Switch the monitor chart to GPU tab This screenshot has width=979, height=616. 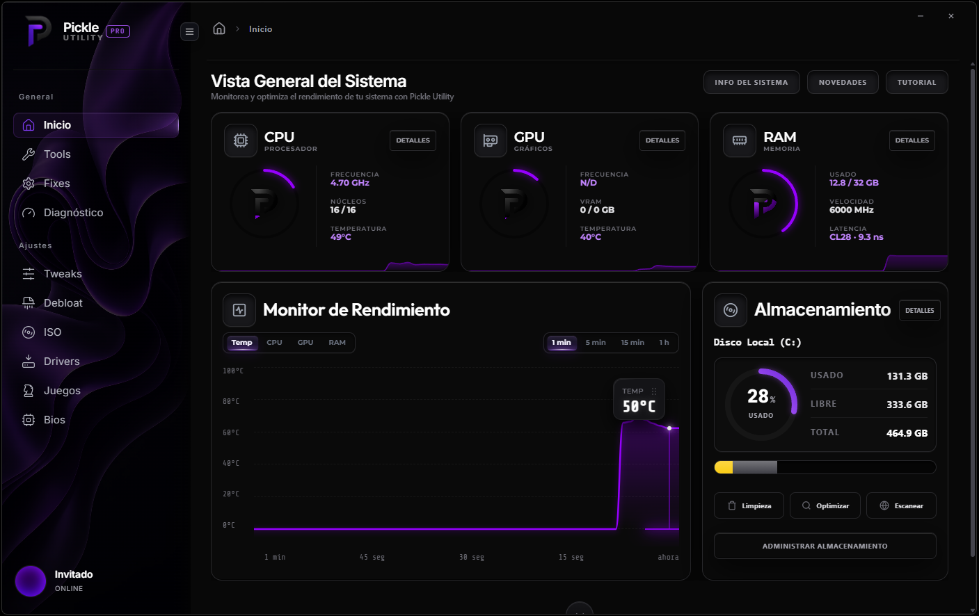(x=305, y=343)
